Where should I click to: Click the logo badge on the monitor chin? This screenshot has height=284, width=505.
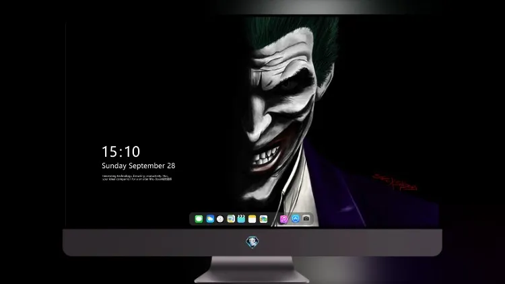coord(252,242)
